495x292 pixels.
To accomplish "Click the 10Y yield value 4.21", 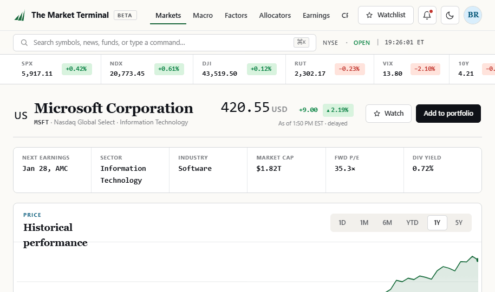I will coord(466,74).
